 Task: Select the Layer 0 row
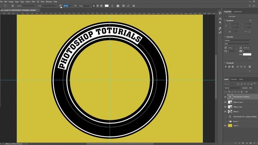[241, 126]
